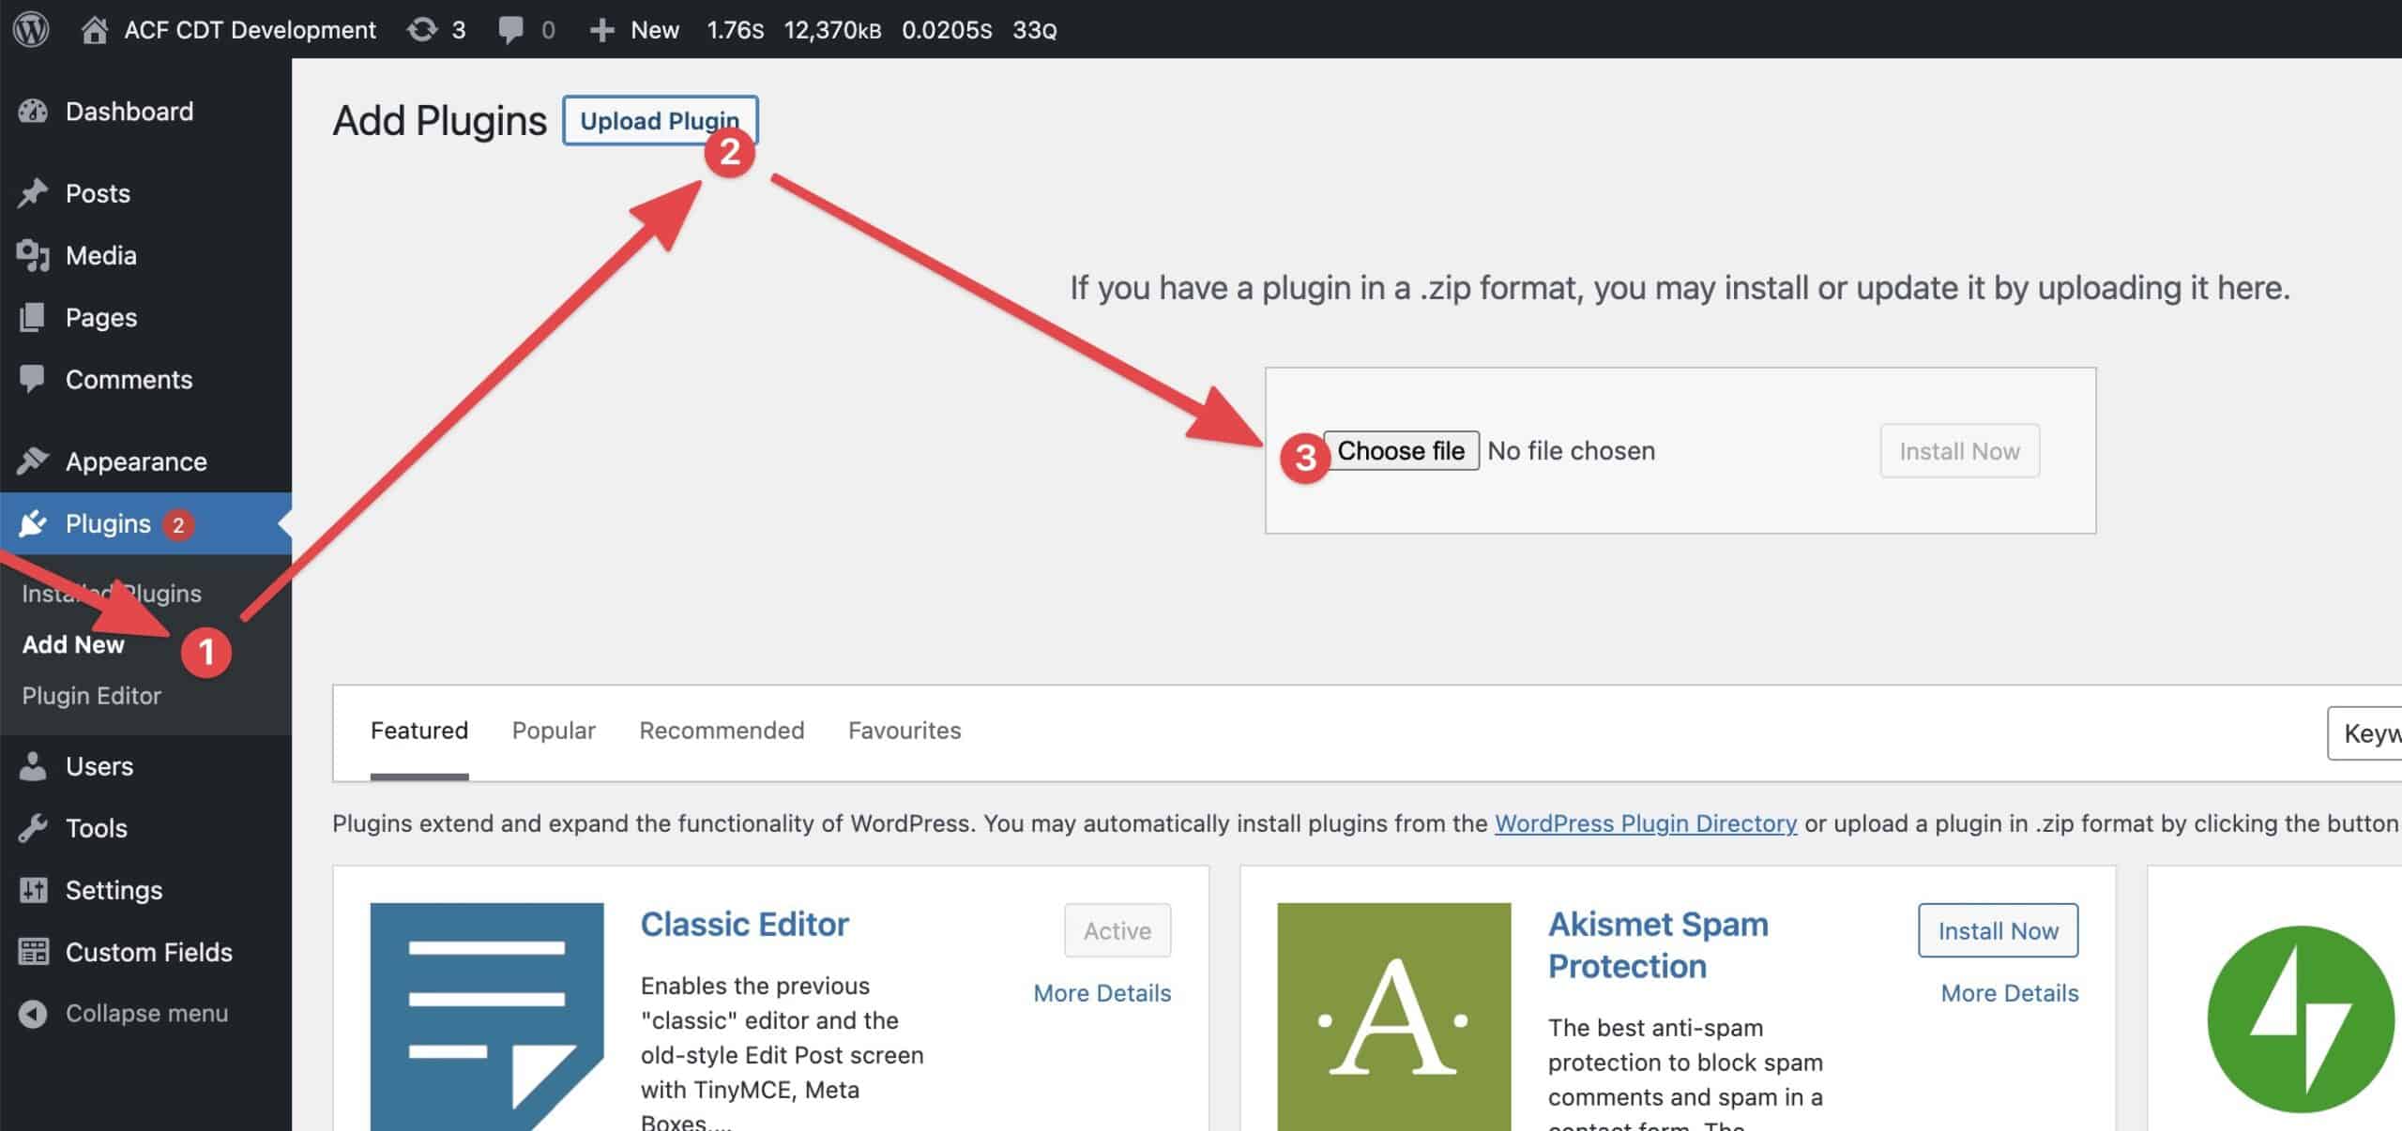Open Custom Fields menu item
Screen dimensions: 2402x1131
pos(149,952)
